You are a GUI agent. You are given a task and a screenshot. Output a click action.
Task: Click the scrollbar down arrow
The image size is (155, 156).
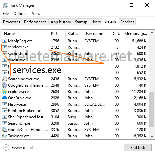coord(152,136)
